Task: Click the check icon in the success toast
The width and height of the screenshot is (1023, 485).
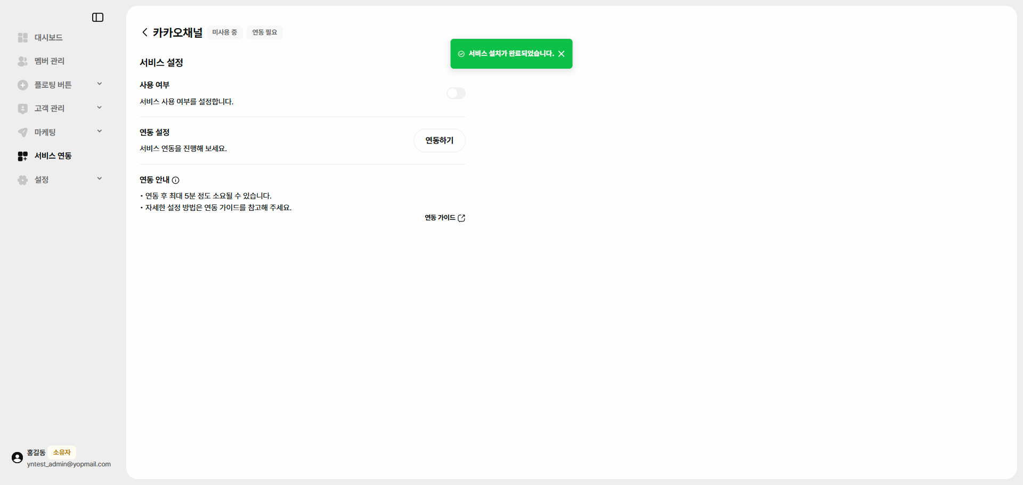Action: point(461,54)
